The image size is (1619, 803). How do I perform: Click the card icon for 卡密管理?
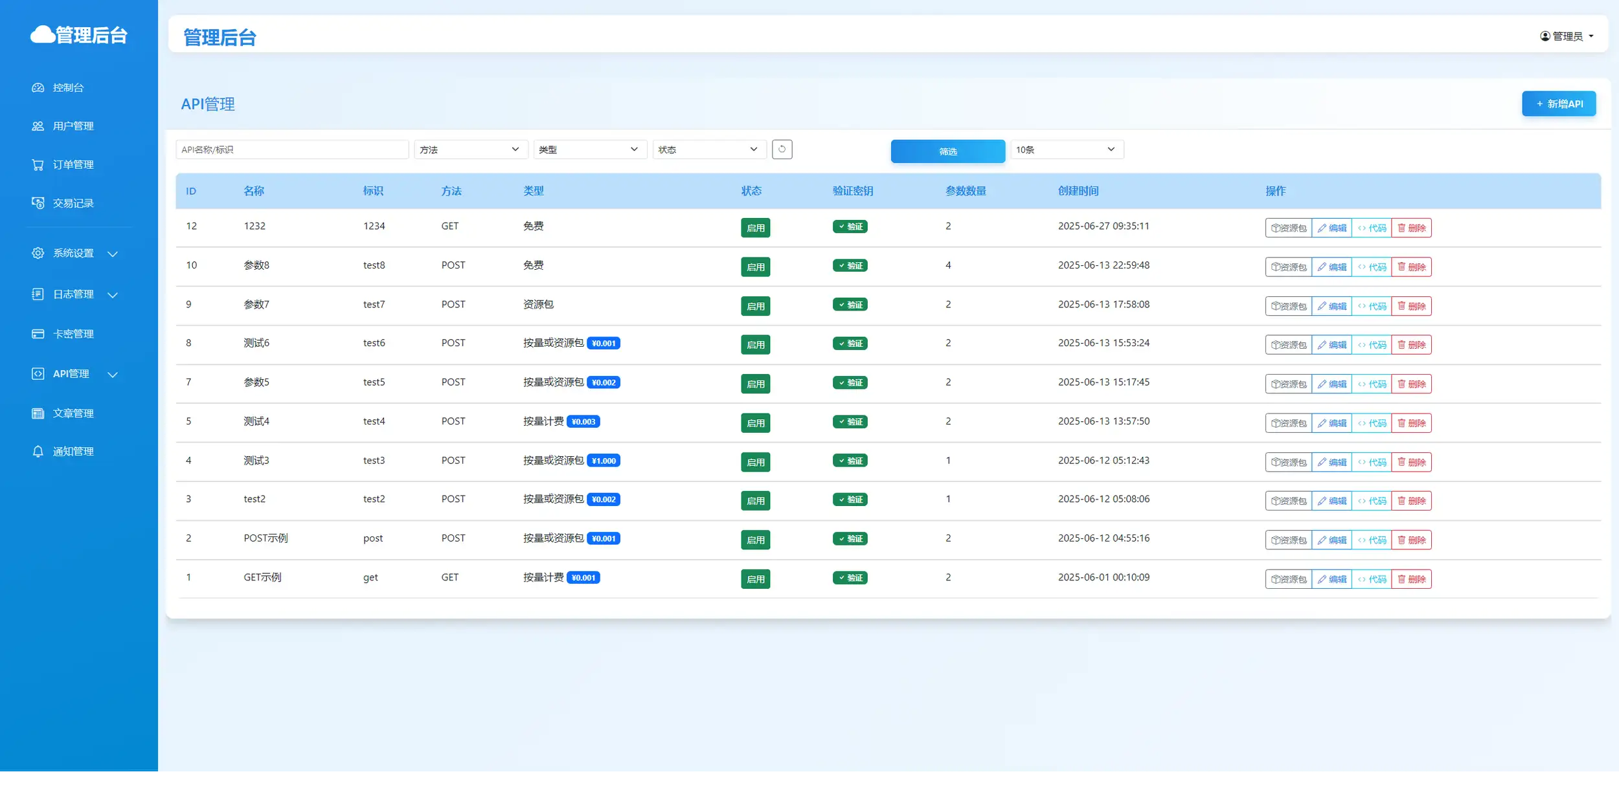(x=38, y=334)
